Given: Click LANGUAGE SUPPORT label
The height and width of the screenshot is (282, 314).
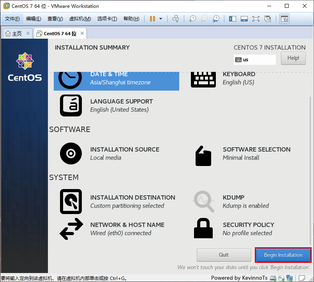Looking at the screenshot, I should [122, 102].
